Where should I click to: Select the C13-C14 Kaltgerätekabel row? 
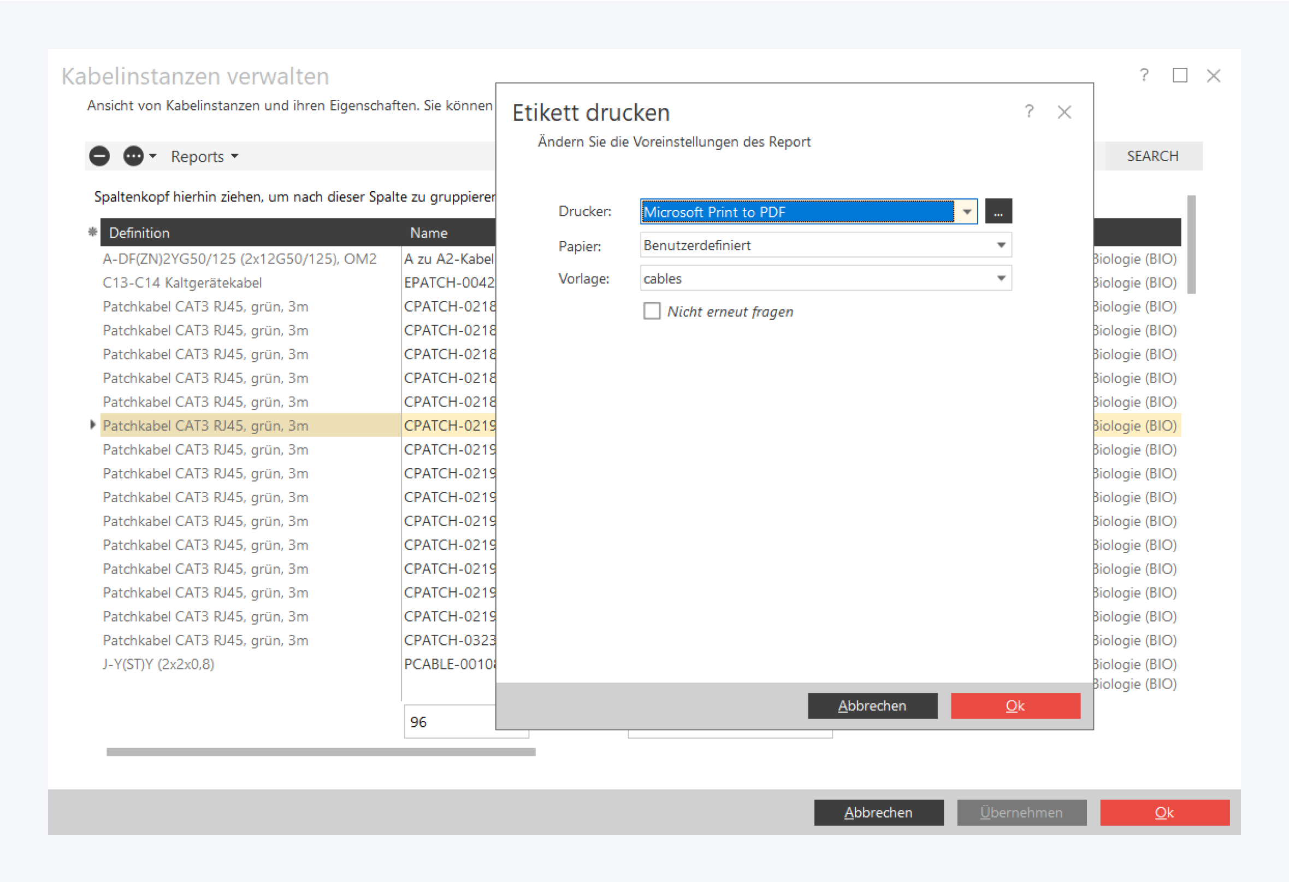tap(182, 283)
